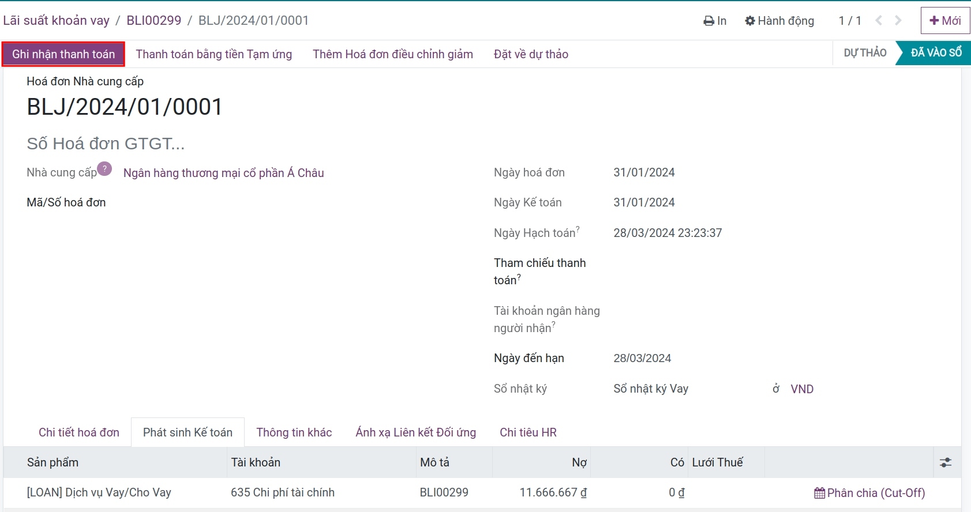Select the ĐÃ VÀO SỔ status stage
971x512 pixels.
[936, 53]
